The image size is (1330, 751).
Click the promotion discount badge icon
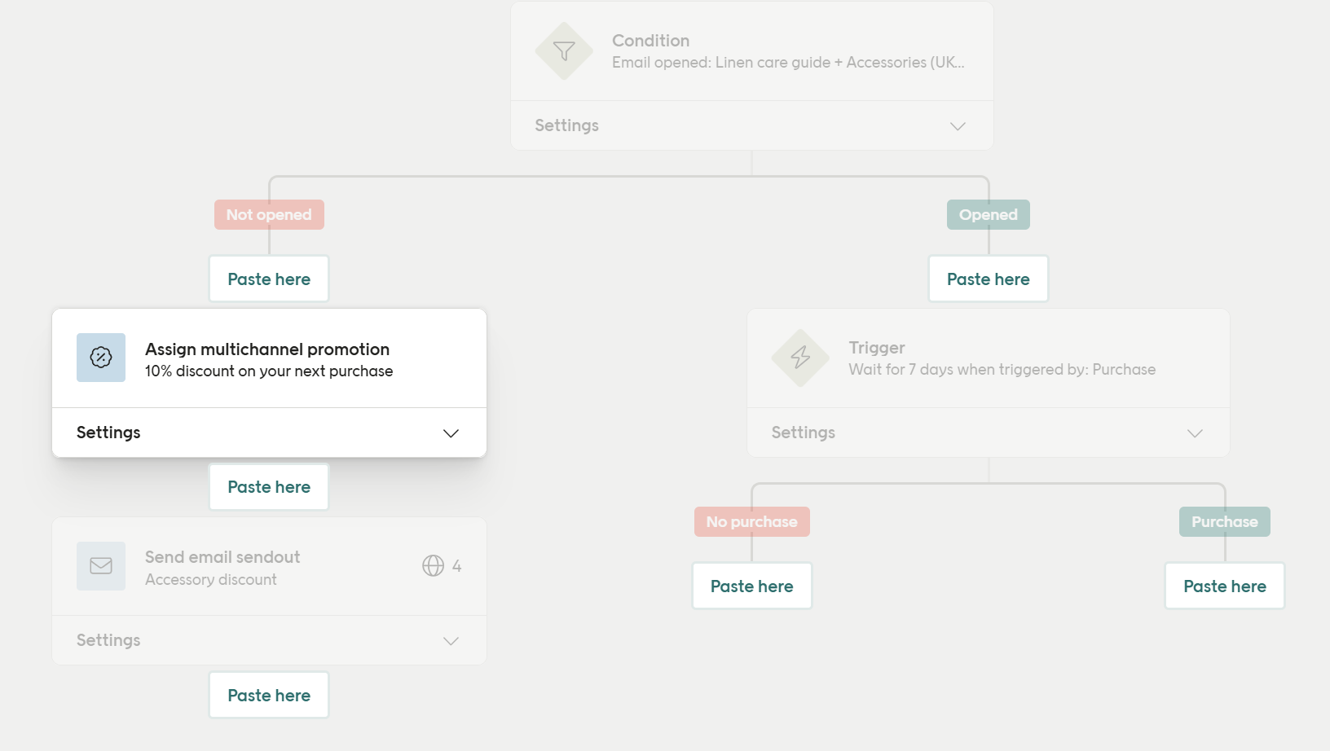click(x=101, y=358)
